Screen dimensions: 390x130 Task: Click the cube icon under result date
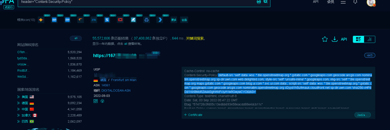[102, 101]
